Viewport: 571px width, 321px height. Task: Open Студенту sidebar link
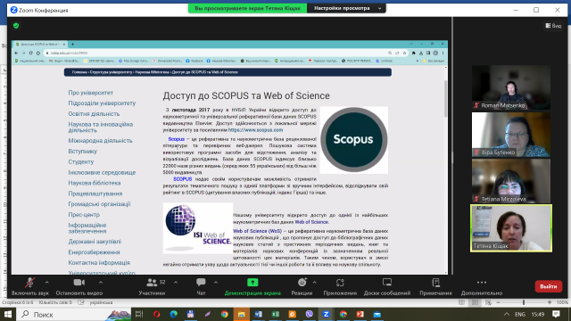pyautogui.click(x=81, y=161)
